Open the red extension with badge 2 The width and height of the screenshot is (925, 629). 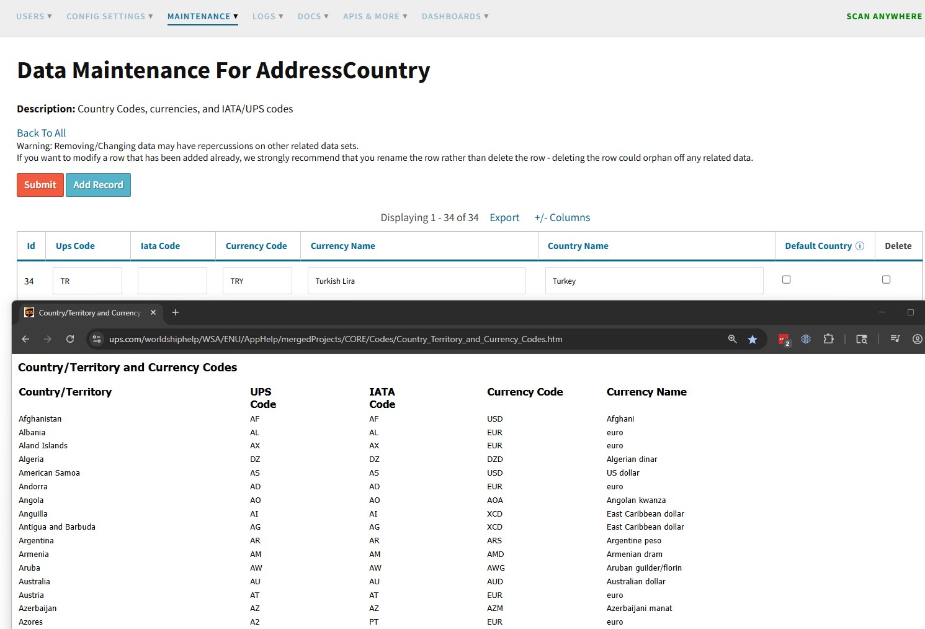(784, 340)
